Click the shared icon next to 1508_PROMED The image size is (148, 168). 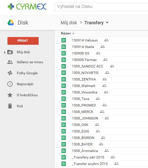coord(105,105)
